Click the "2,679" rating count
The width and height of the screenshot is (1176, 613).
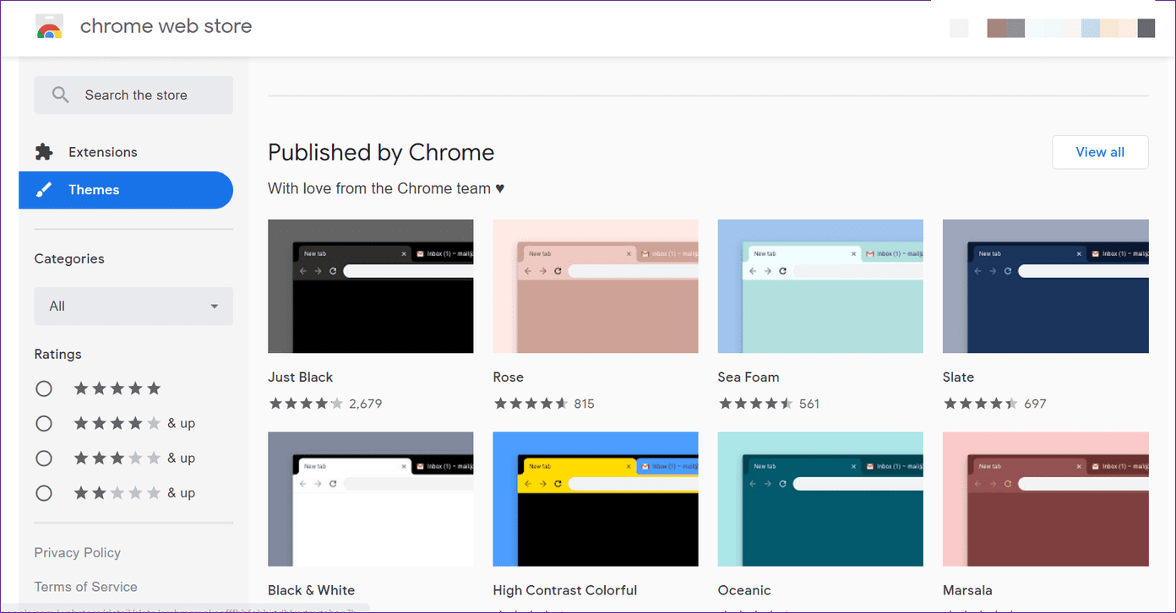[366, 404]
